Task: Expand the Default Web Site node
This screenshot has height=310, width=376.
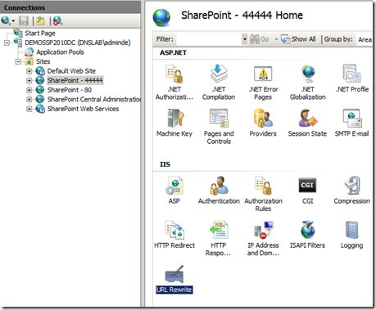Action: tap(29, 71)
